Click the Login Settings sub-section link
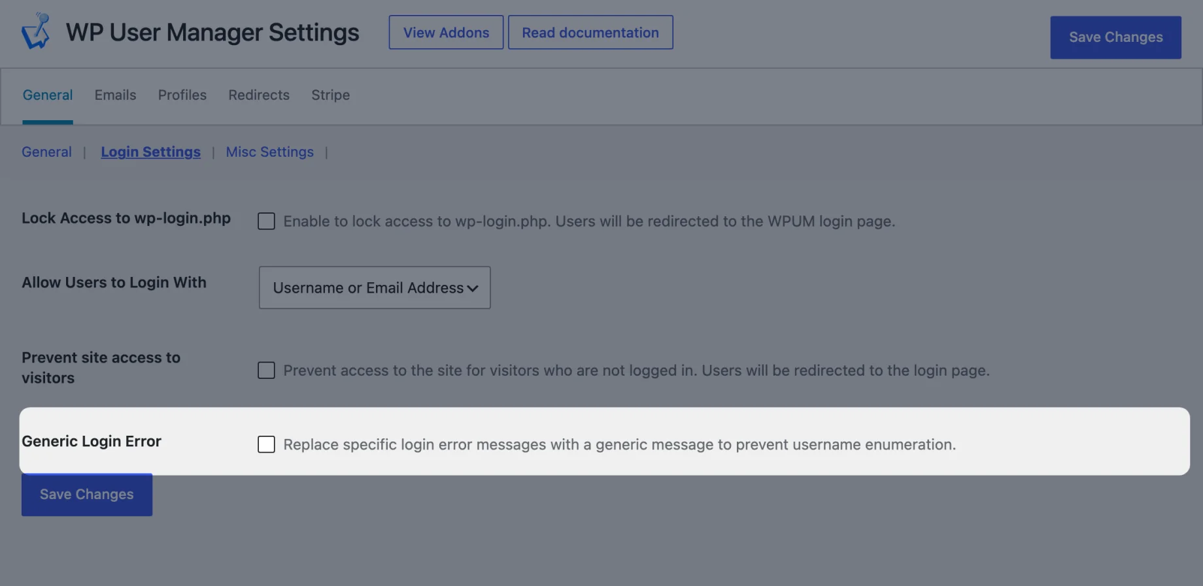The height and width of the screenshot is (586, 1203). (x=150, y=152)
